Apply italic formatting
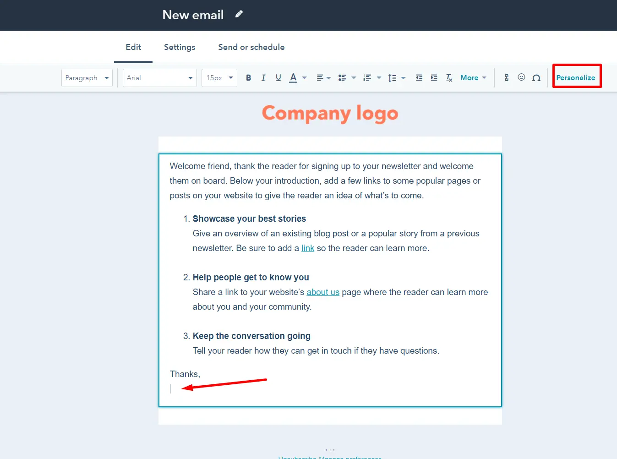The image size is (617, 459). tap(263, 77)
